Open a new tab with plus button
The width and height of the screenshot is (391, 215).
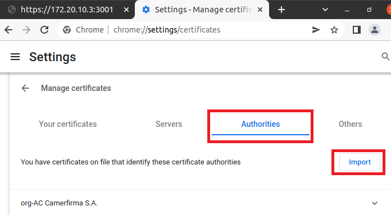pyautogui.click(x=281, y=10)
